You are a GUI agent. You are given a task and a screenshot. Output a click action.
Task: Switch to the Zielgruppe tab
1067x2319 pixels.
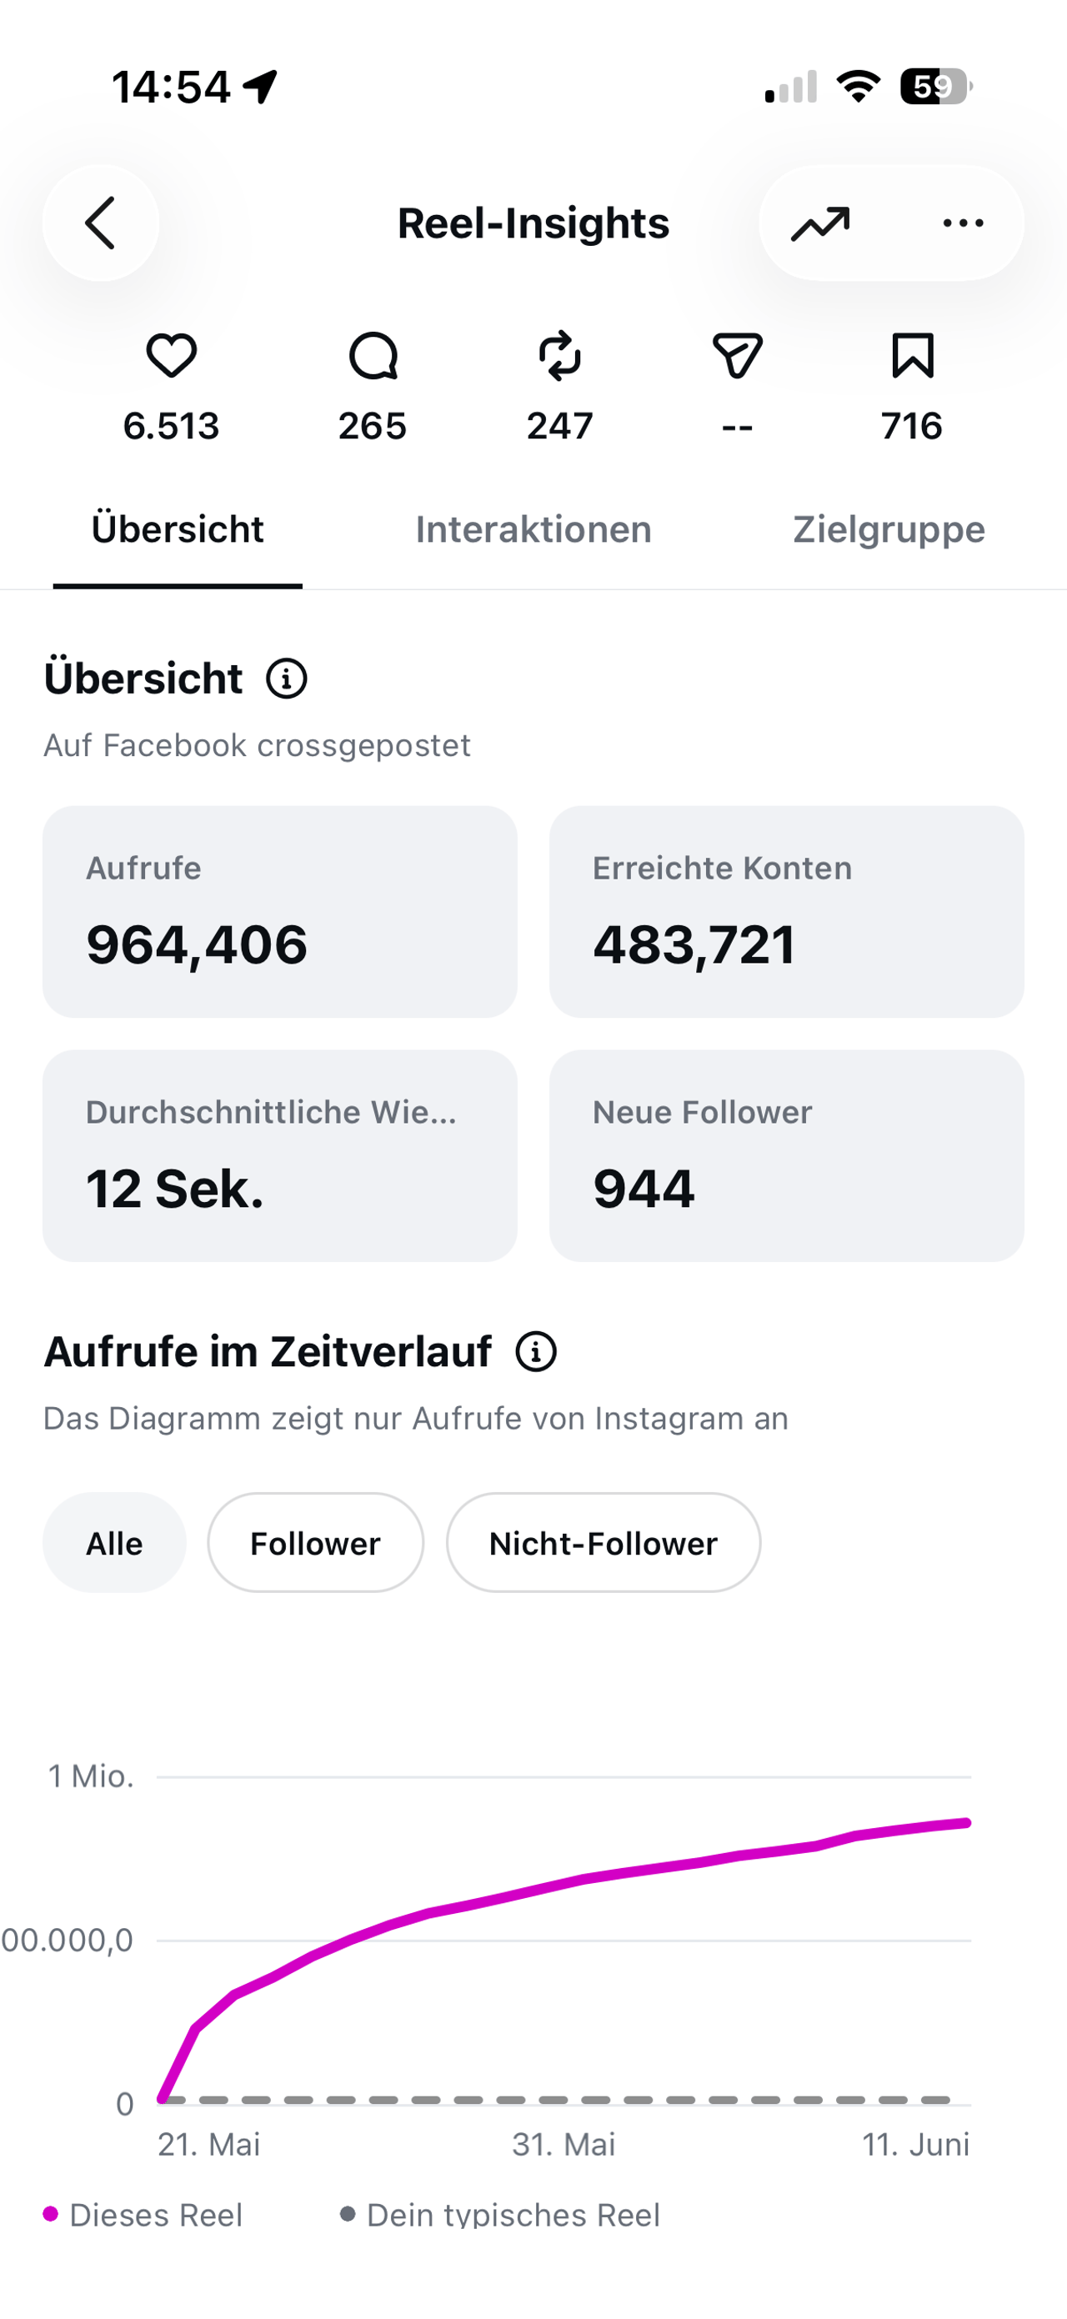click(x=889, y=529)
